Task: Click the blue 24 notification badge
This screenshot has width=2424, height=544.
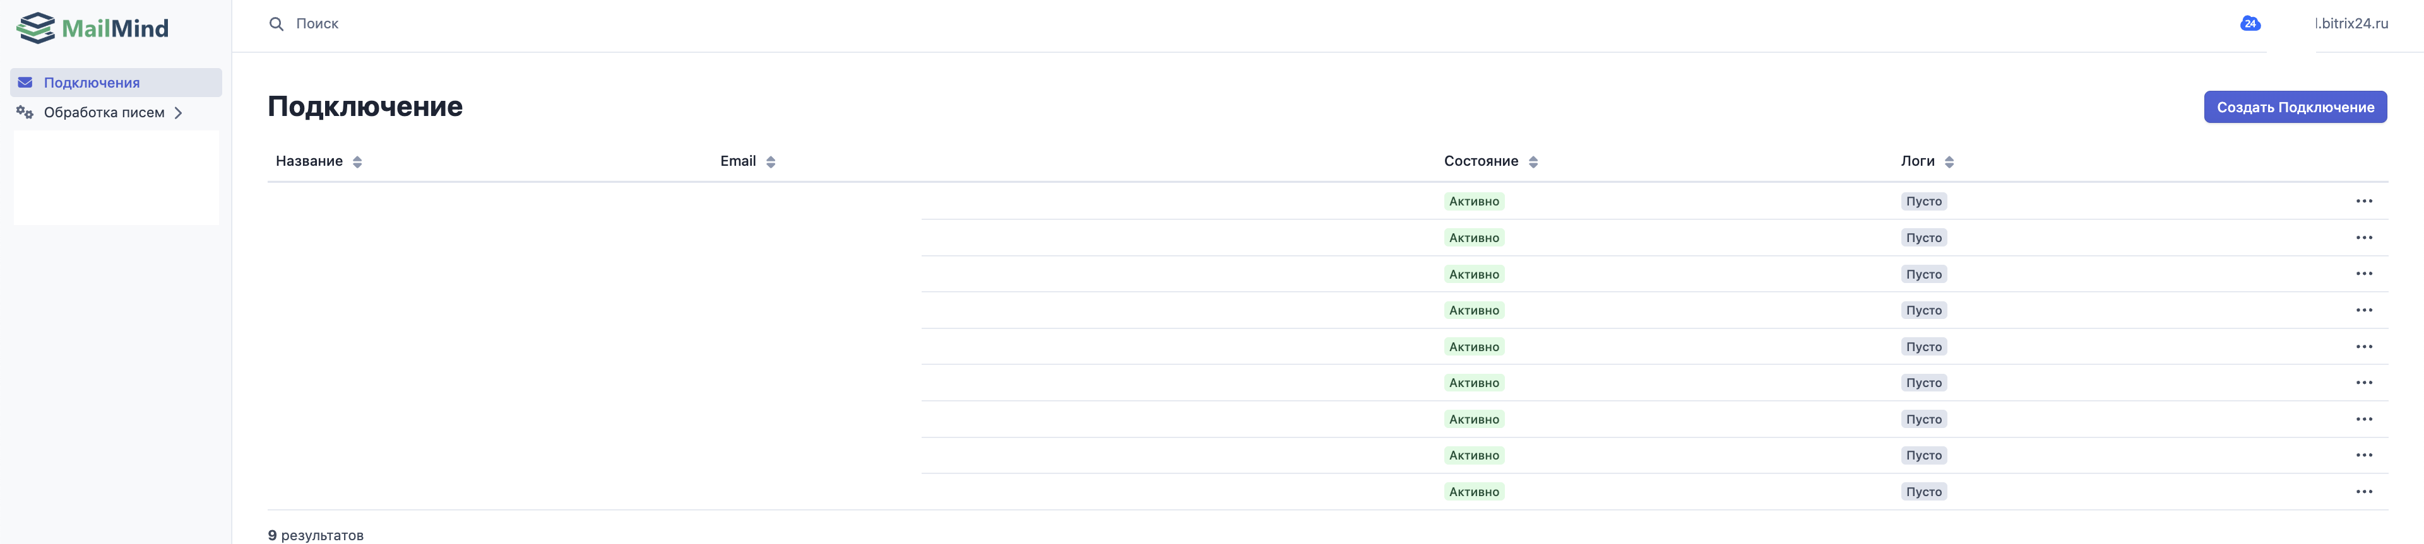Action: coord(2249,25)
